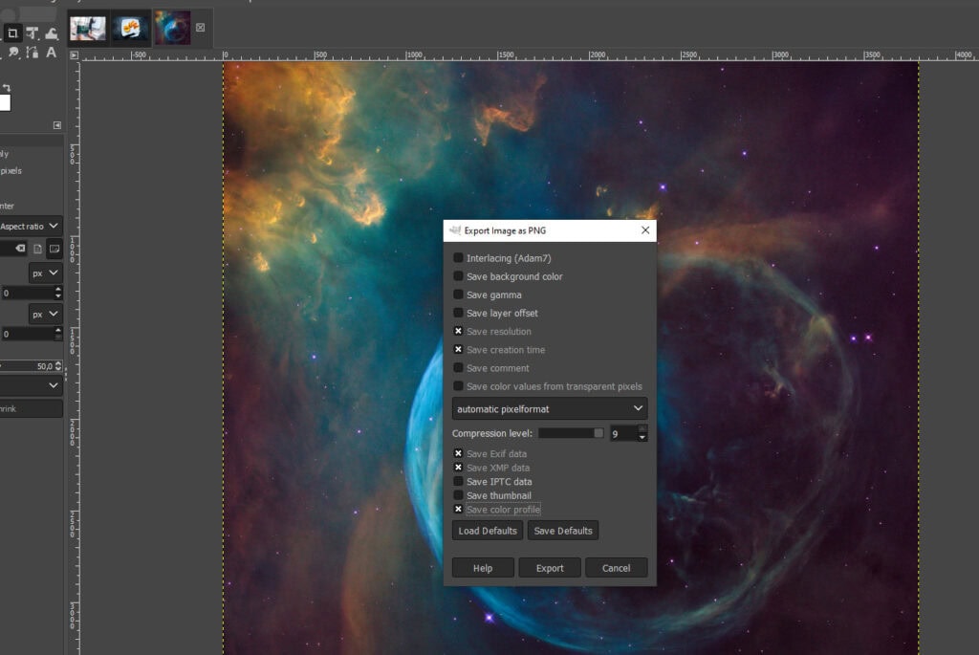Select the Paths tool
979x655 pixels.
(31, 53)
